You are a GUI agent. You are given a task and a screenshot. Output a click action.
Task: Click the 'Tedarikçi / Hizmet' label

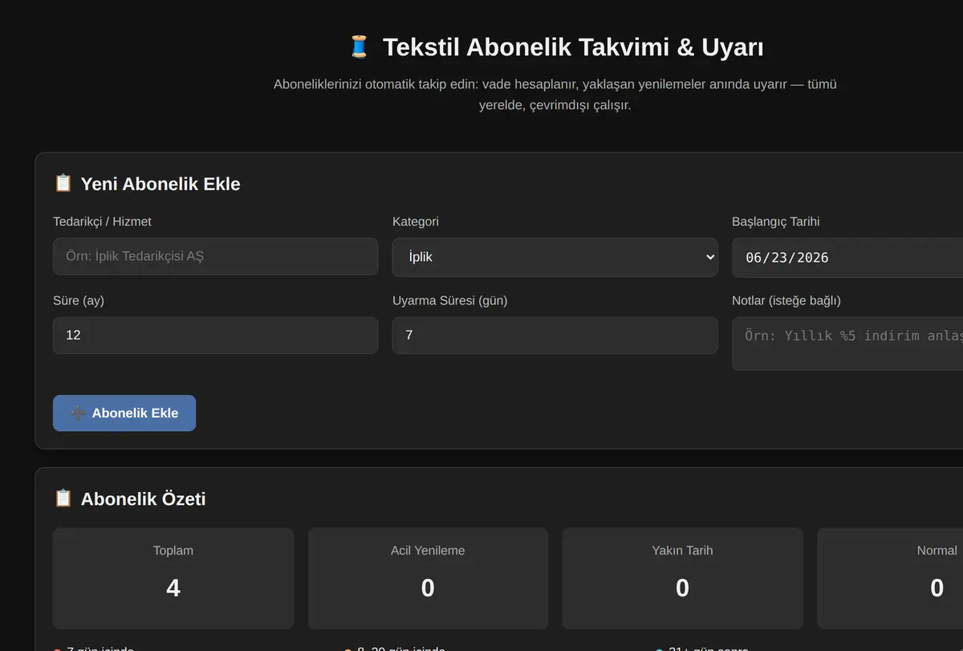click(x=102, y=222)
